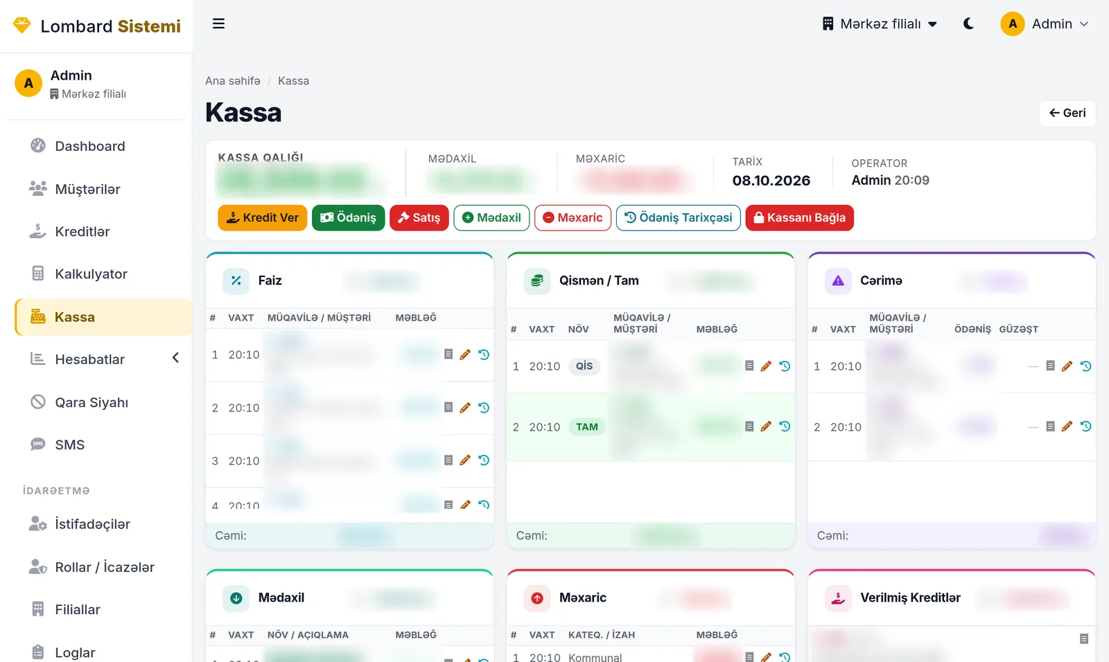
Task: View history for Cərimə row 2
Action: click(x=1085, y=427)
